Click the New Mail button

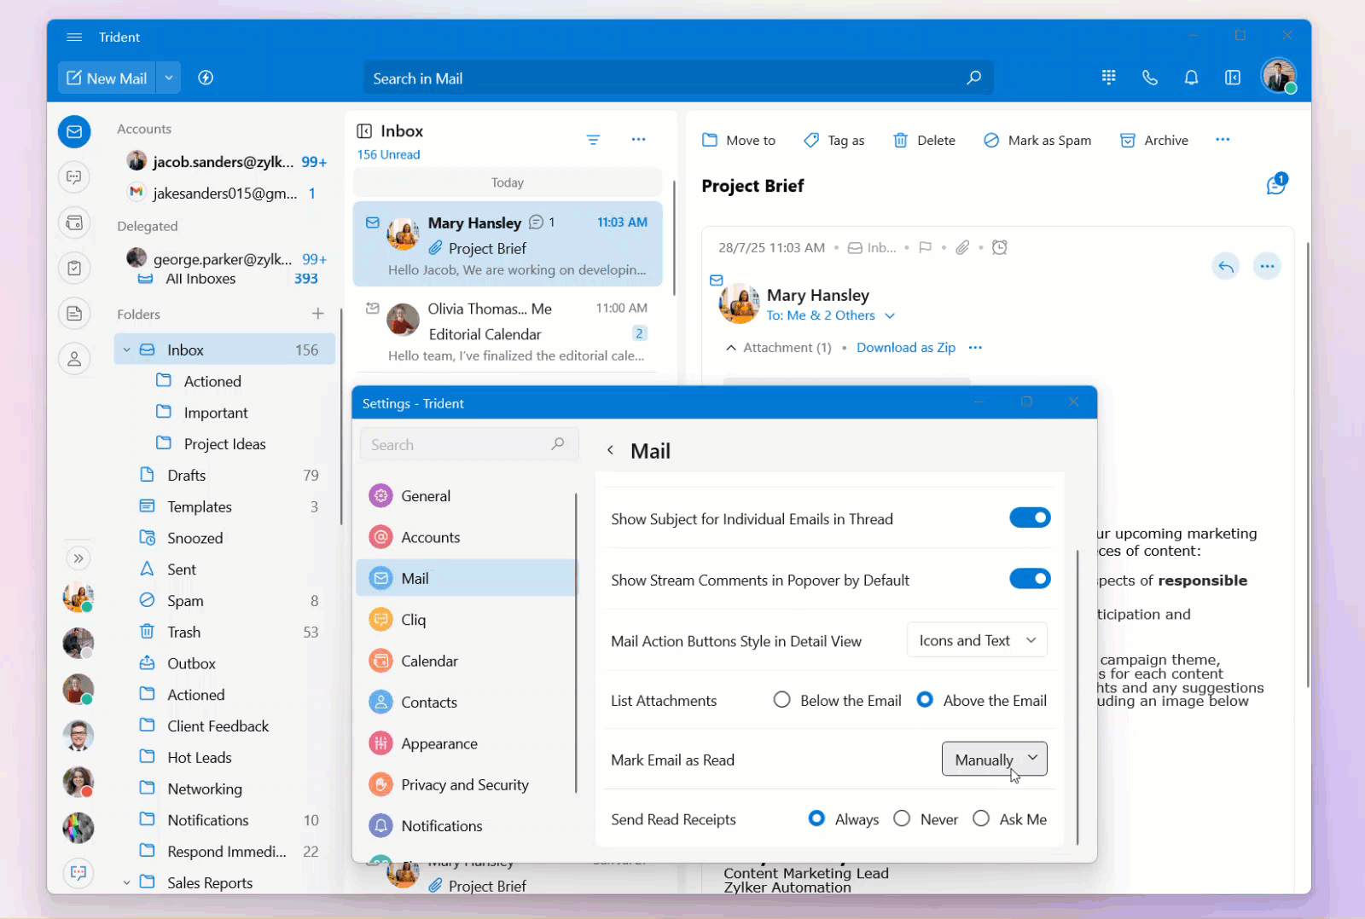[x=107, y=78]
